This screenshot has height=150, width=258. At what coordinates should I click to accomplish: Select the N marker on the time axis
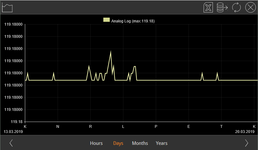58,127
